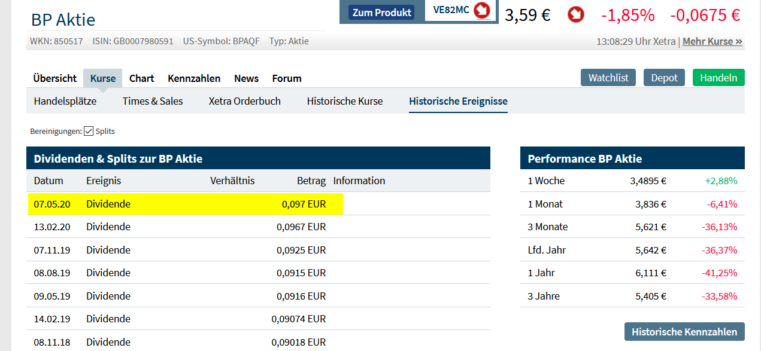Click the 0,0916 EUR amount
761x351 pixels.
301,296
